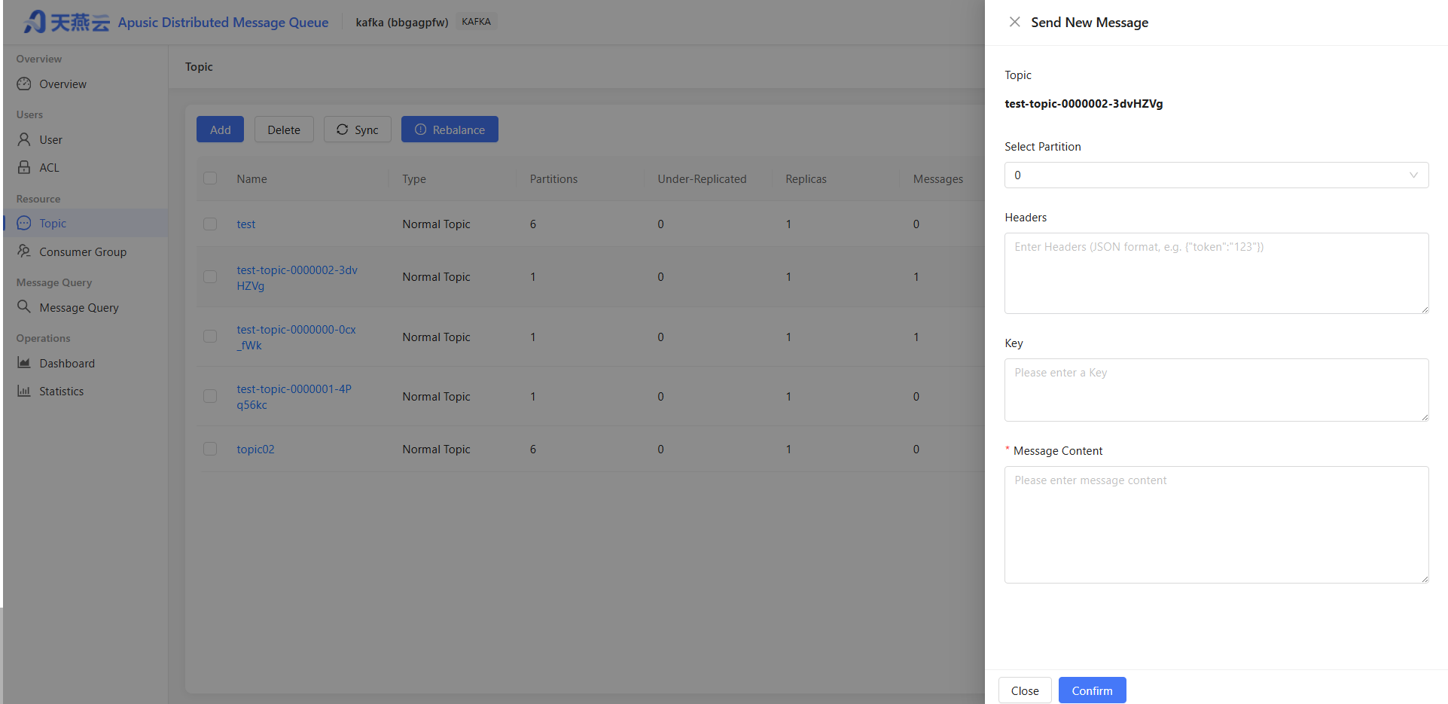Screen dimensions: 1448x704
Task: Click the Partitions column header
Action: [553, 179]
